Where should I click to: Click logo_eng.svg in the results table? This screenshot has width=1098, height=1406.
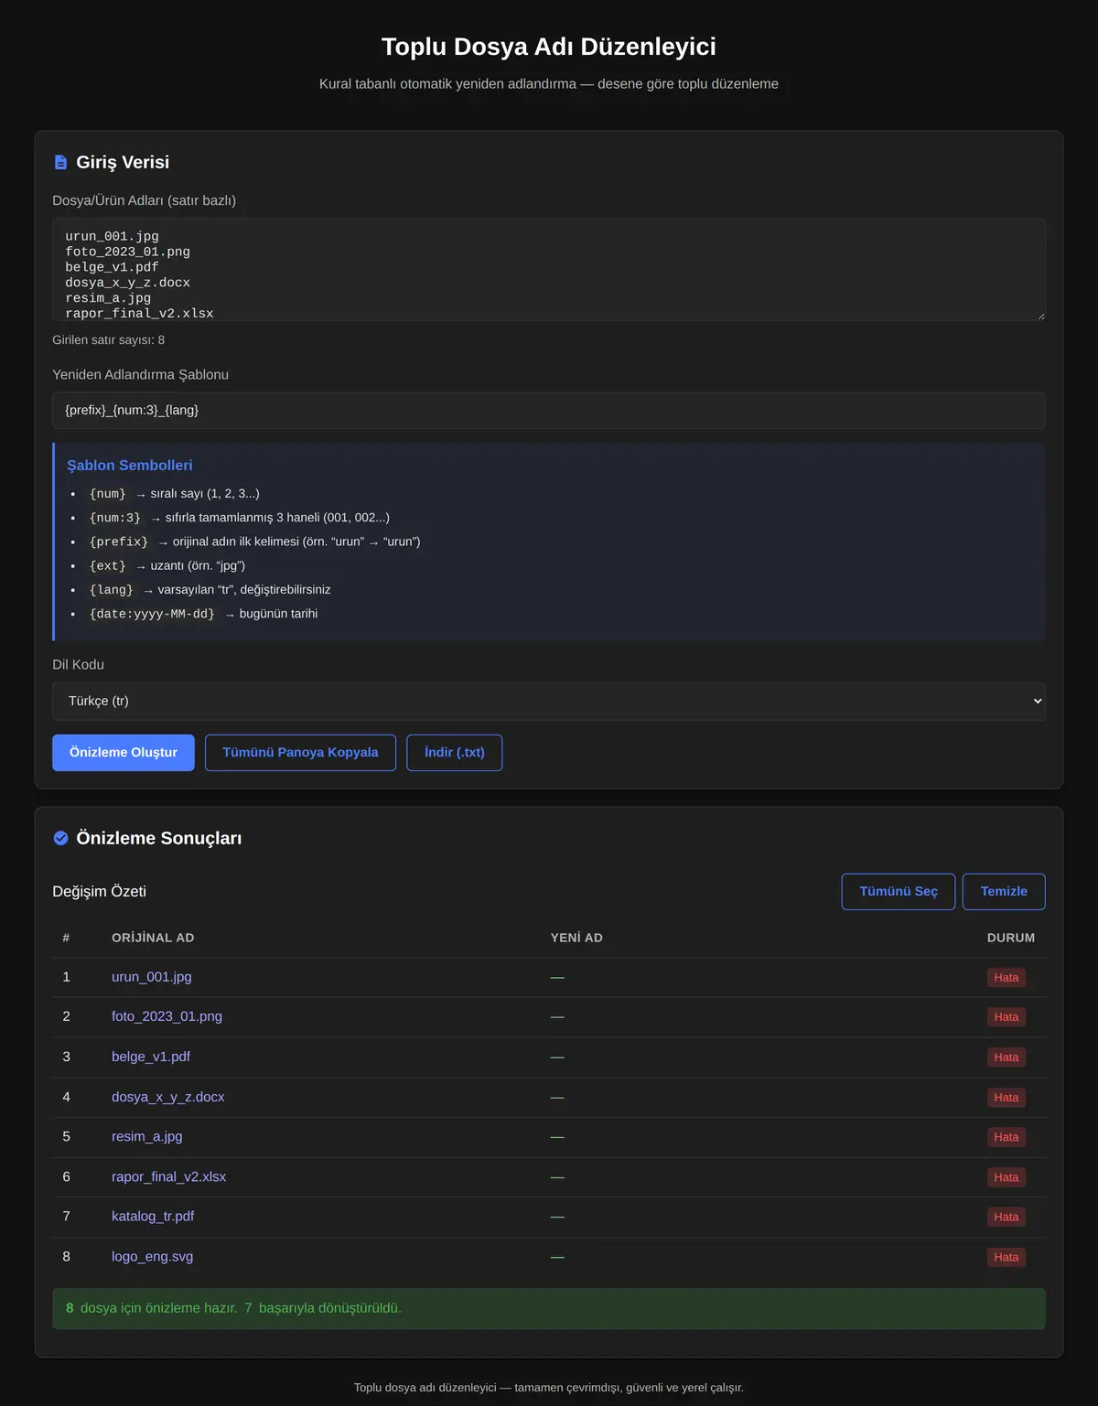click(153, 1256)
